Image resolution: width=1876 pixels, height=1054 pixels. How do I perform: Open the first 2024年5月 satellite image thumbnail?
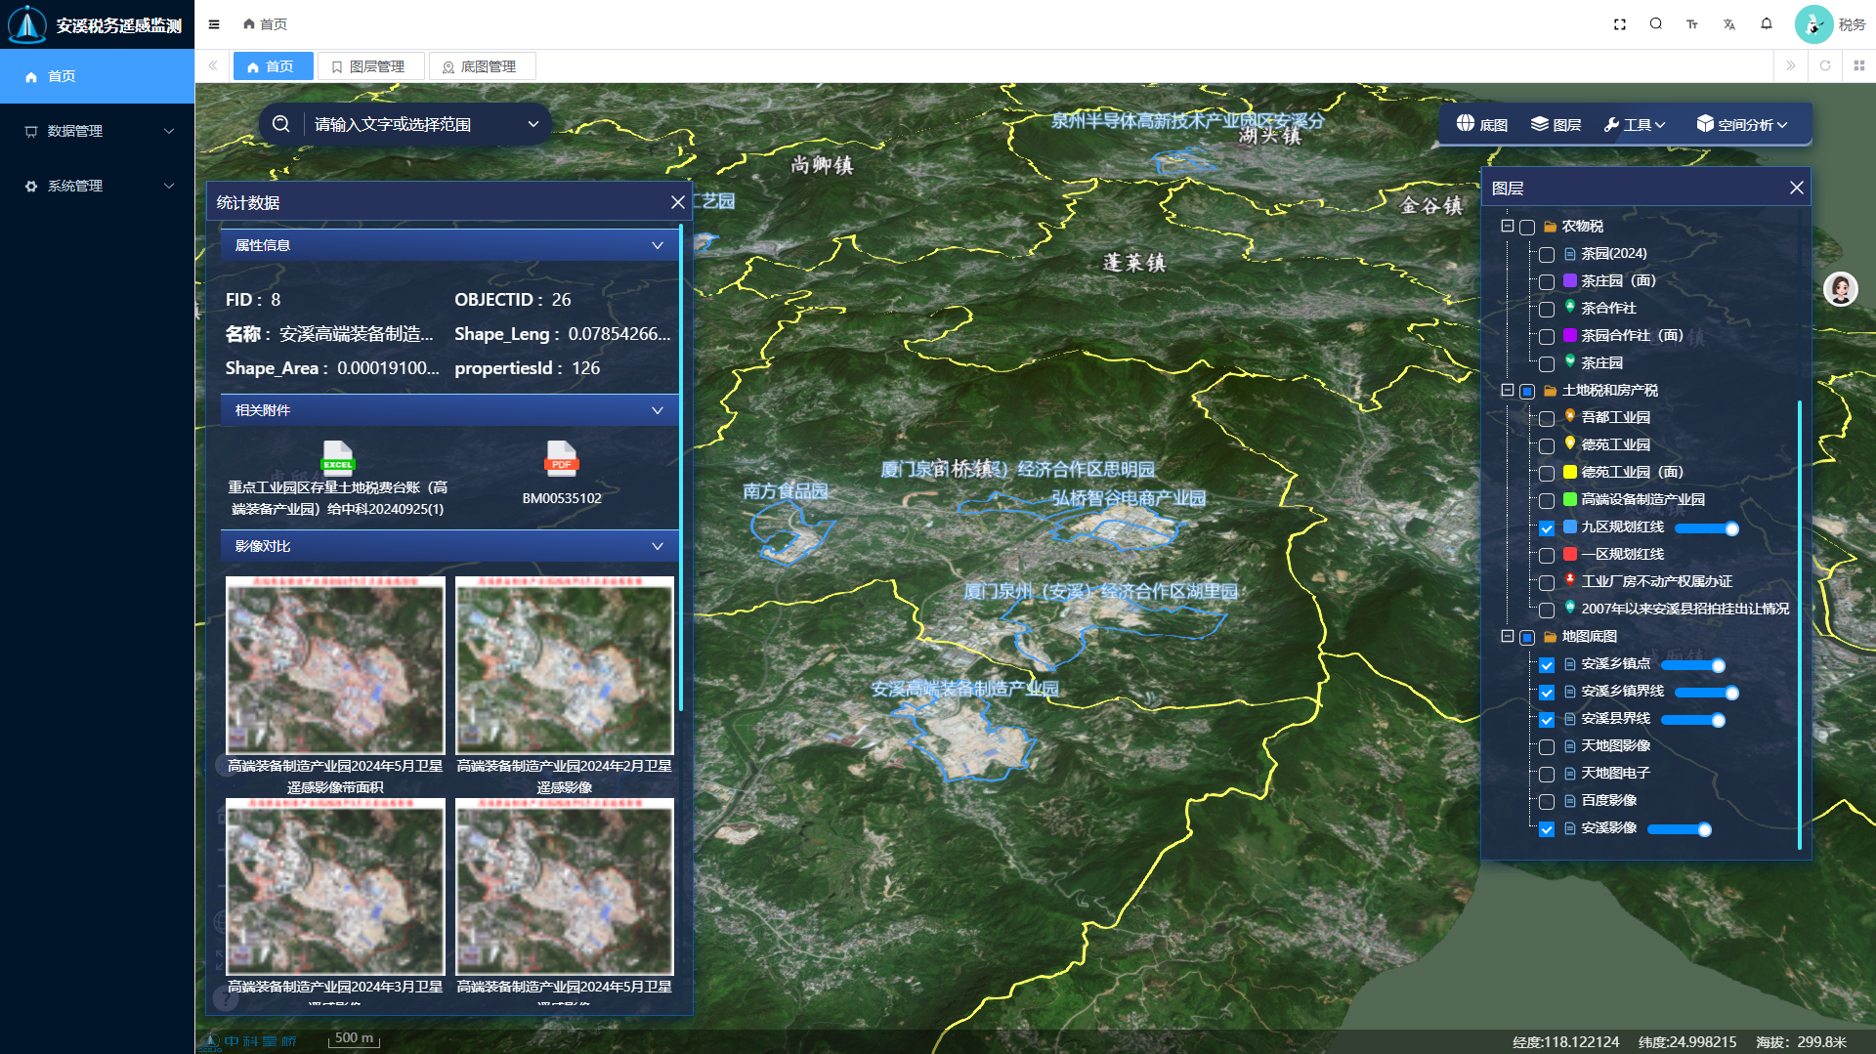(335, 665)
